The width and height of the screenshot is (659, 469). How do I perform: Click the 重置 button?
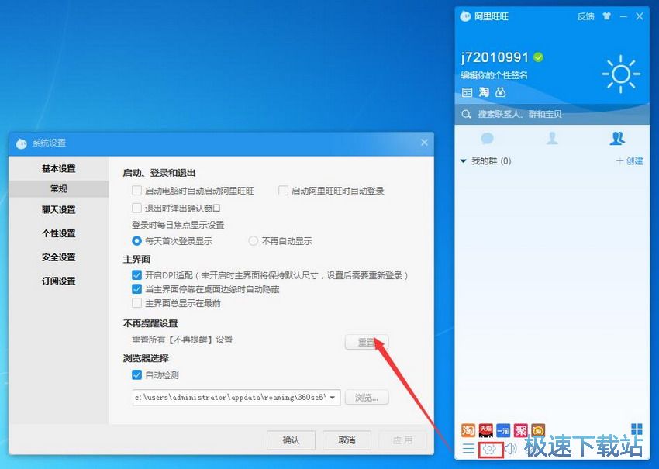tap(367, 342)
